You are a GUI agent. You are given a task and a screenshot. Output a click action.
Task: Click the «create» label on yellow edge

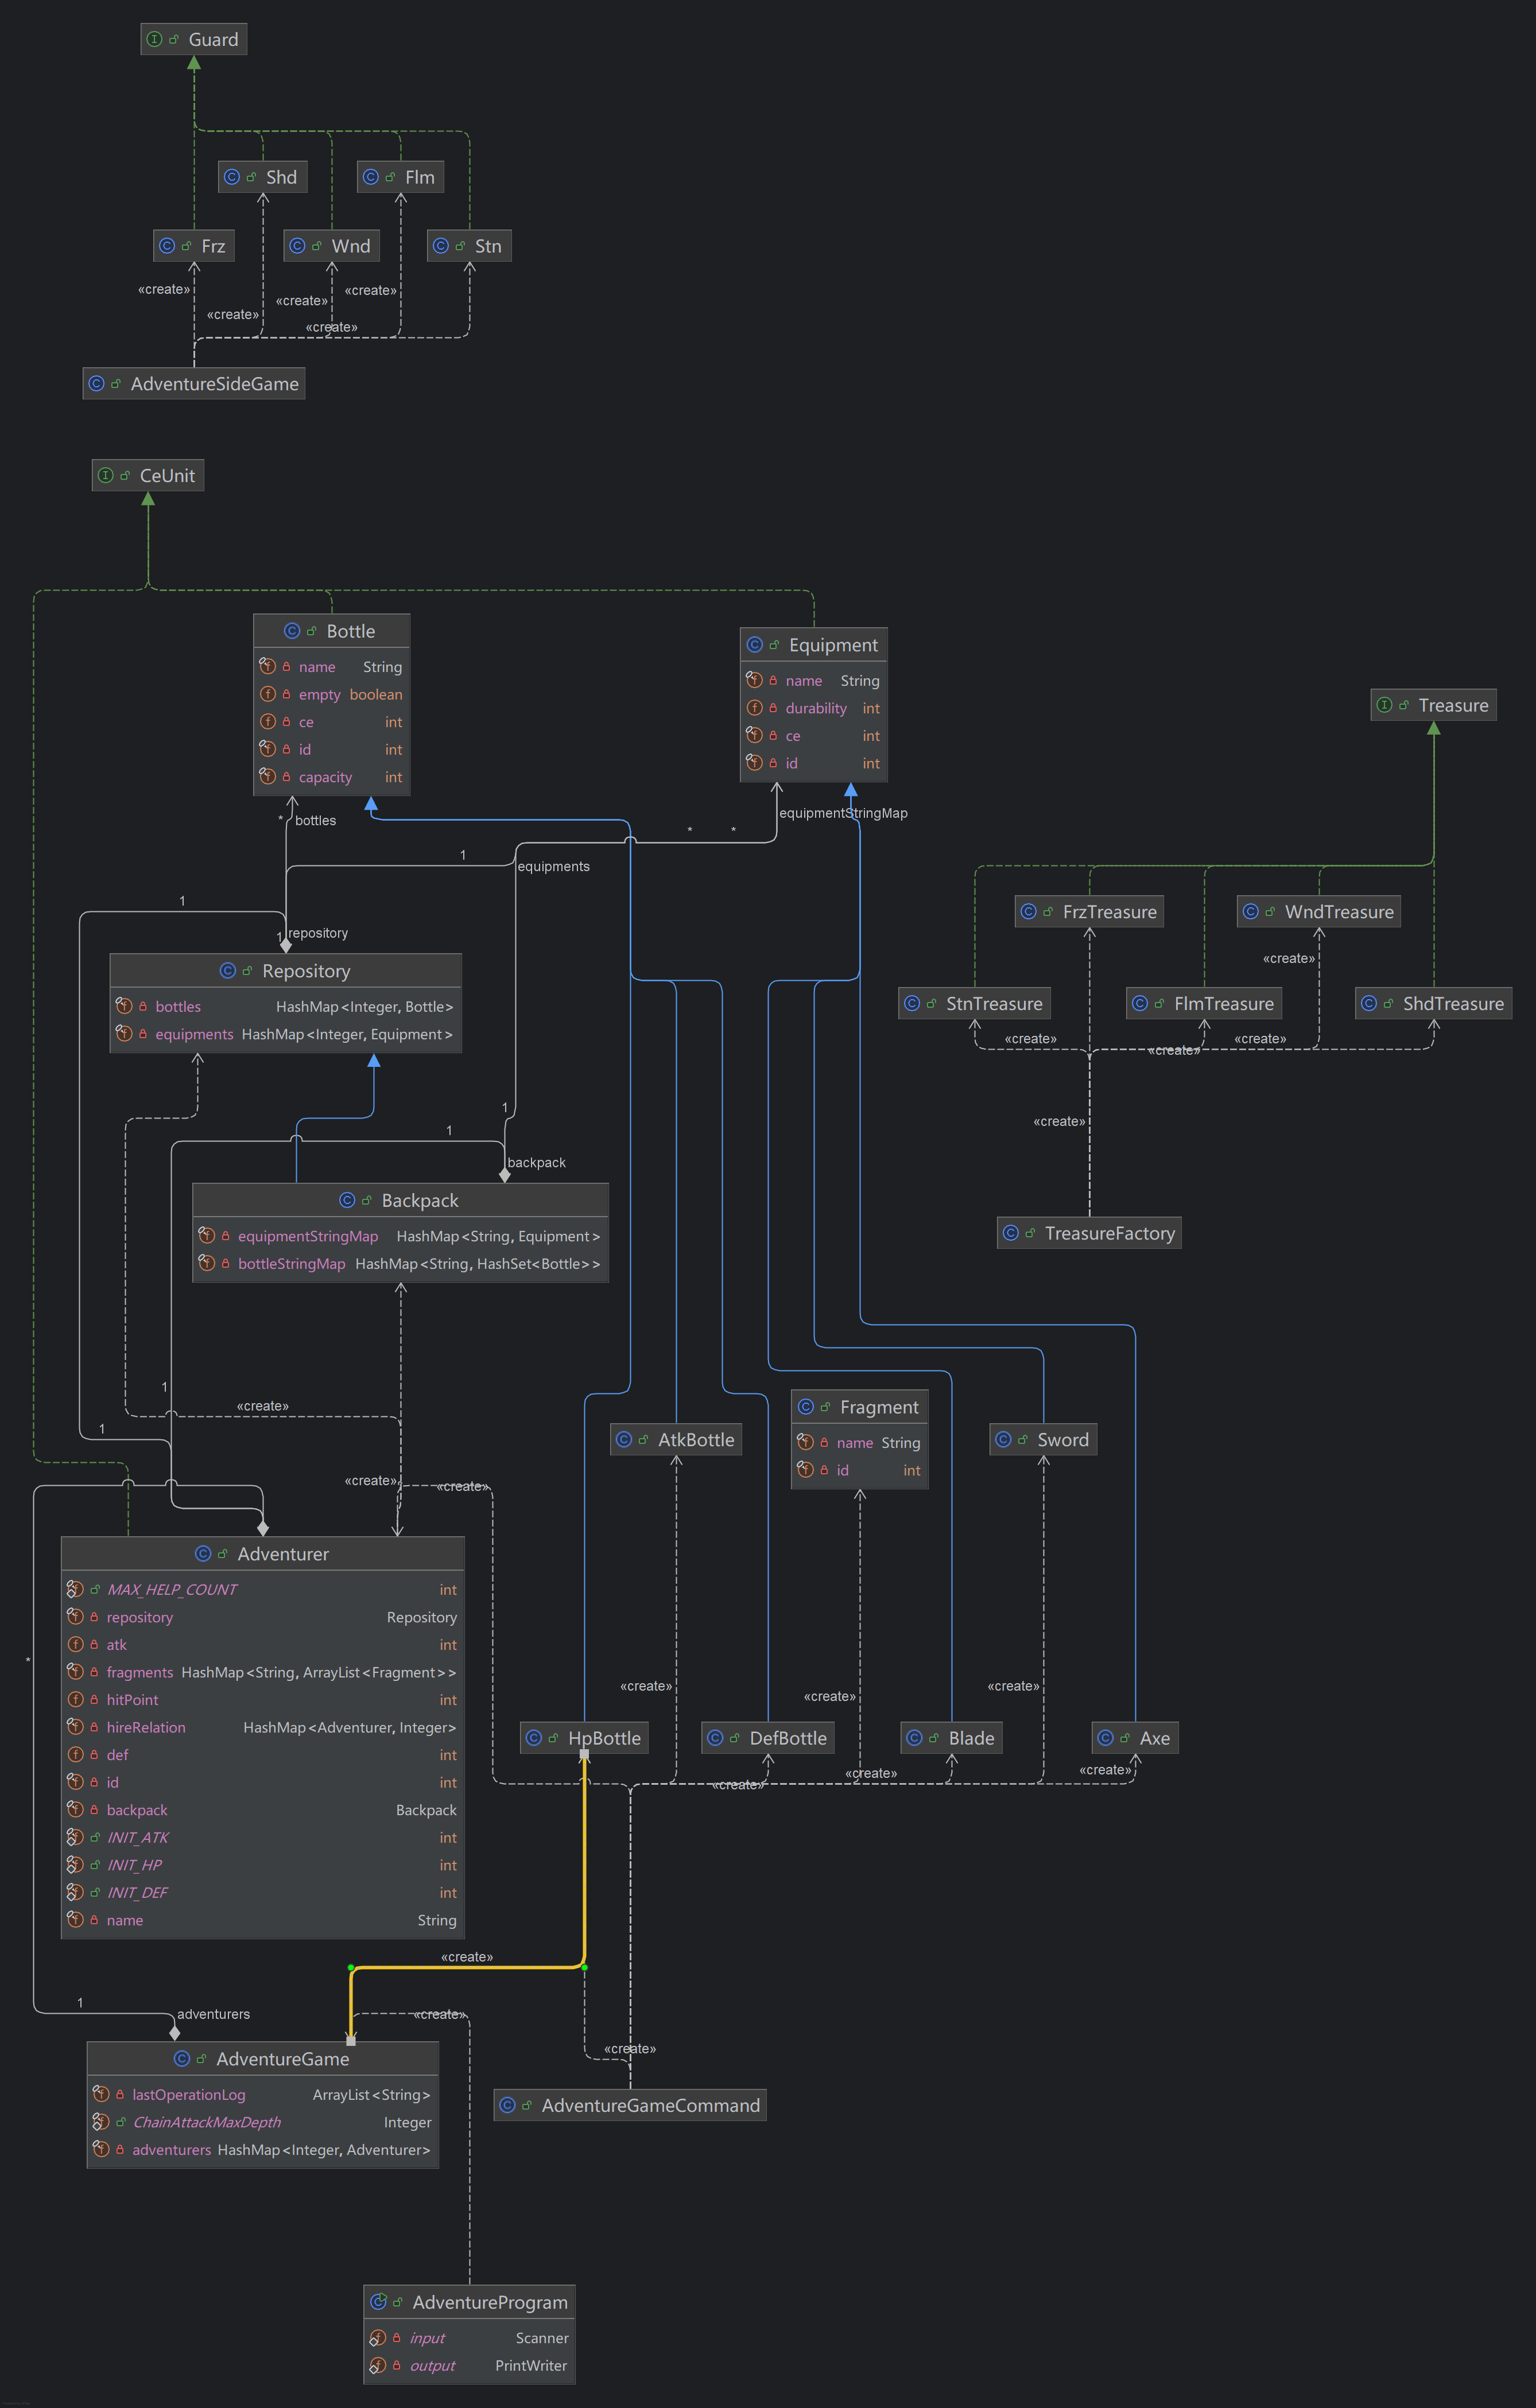pyautogui.click(x=467, y=1957)
